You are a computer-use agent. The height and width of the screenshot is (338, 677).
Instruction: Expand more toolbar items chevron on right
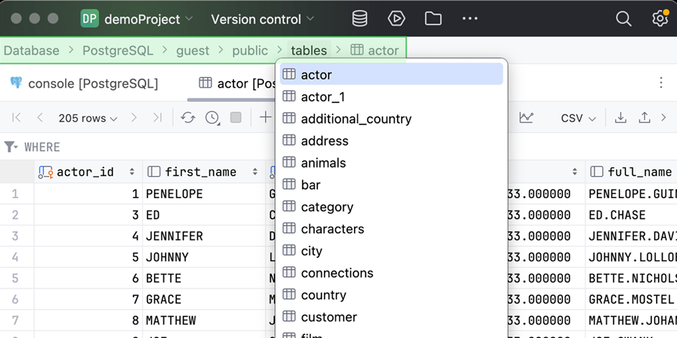click(664, 118)
